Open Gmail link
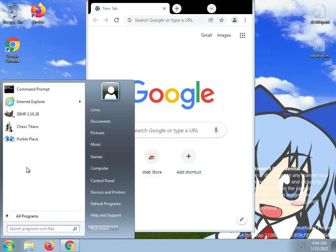Image resolution: width=336 pixels, height=252 pixels. pyautogui.click(x=206, y=35)
